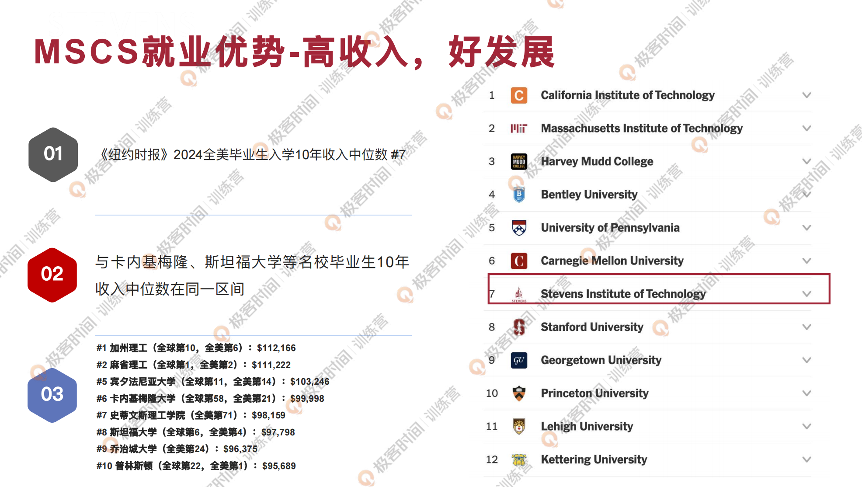Click the Bentley University shield icon
This screenshot has width=862, height=487.
[x=519, y=195]
